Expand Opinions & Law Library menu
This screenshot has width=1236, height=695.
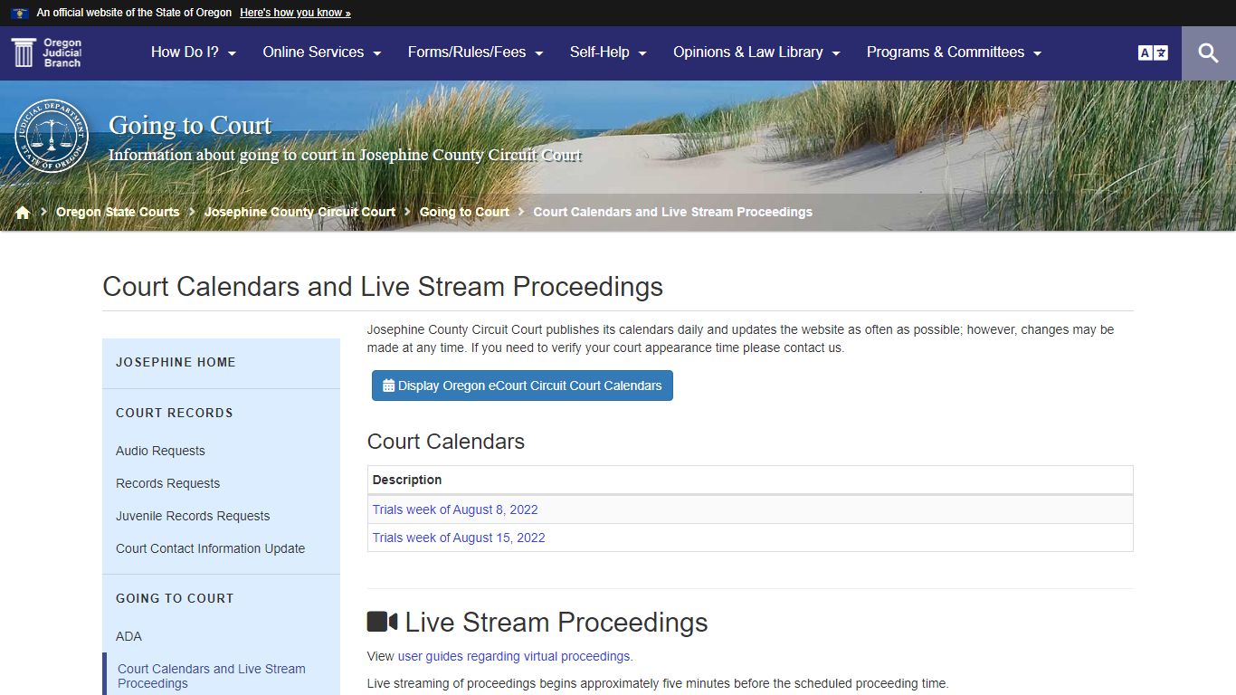(757, 52)
